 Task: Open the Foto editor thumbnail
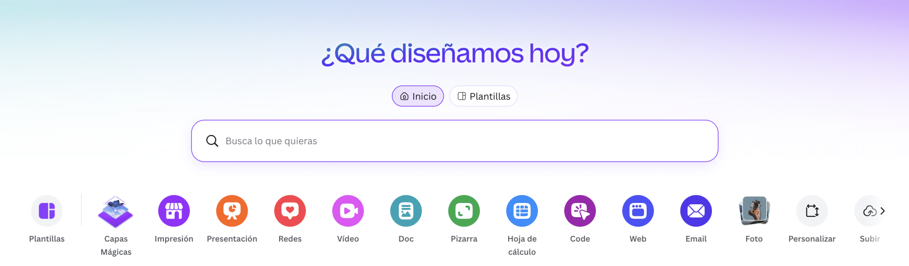(x=754, y=211)
